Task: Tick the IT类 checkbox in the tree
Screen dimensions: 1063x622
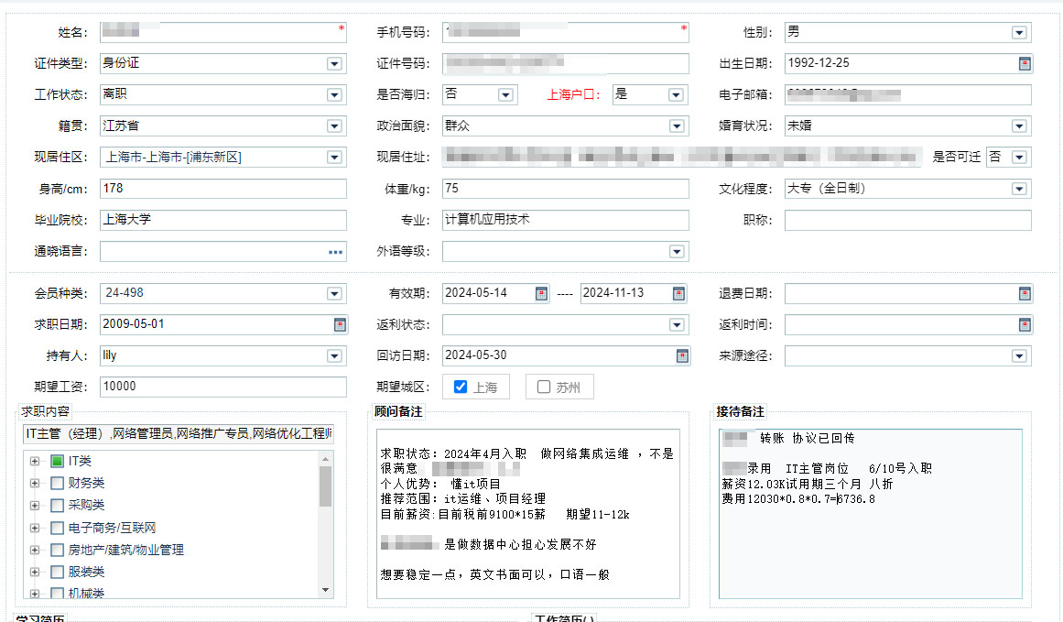Action: (x=57, y=462)
